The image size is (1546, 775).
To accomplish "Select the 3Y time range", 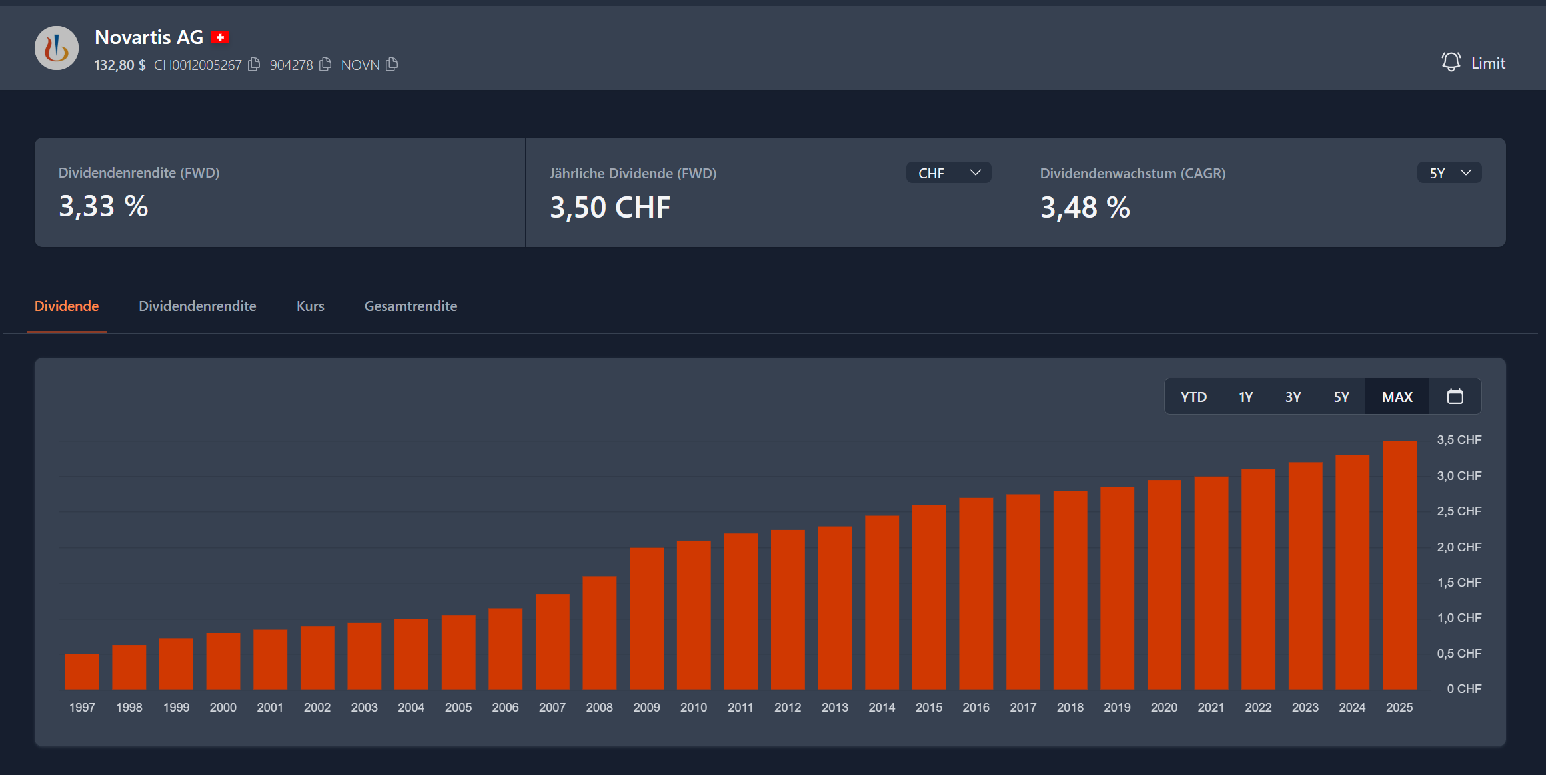I will (x=1293, y=397).
